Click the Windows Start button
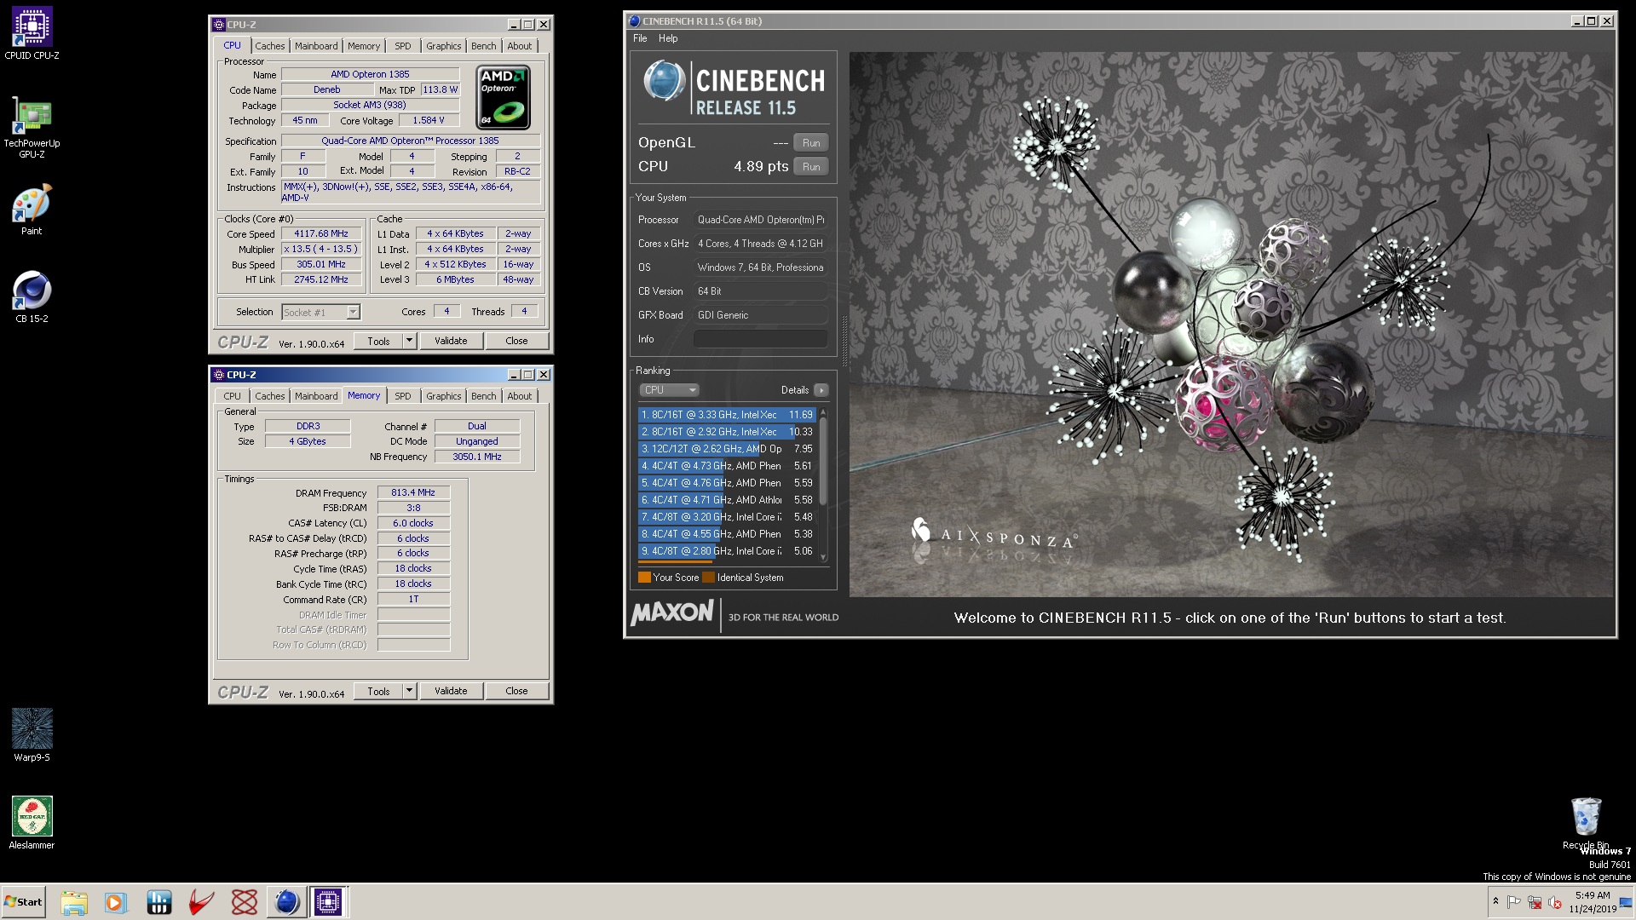Viewport: 1636px width, 920px height. pos(24,902)
